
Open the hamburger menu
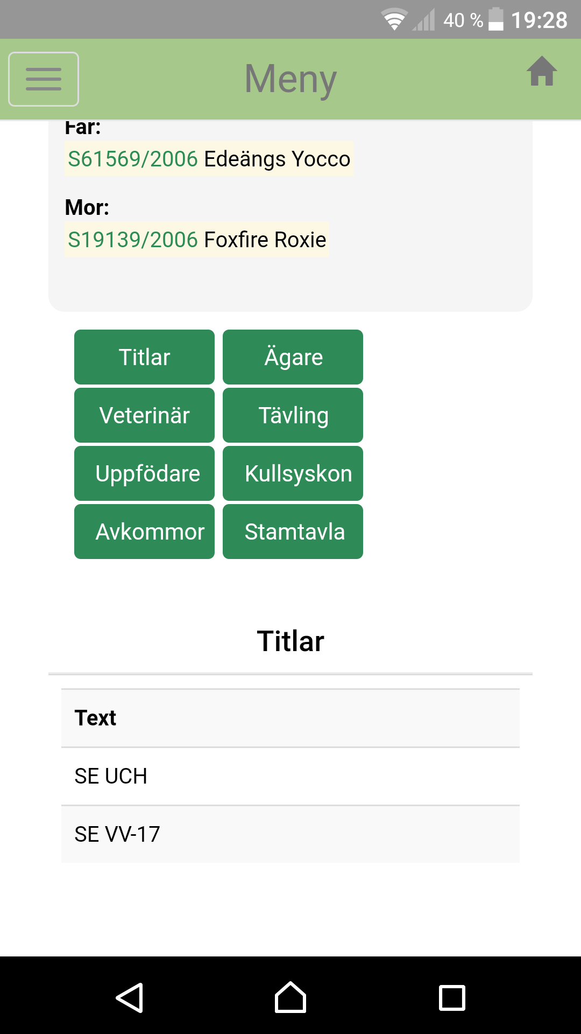point(44,79)
